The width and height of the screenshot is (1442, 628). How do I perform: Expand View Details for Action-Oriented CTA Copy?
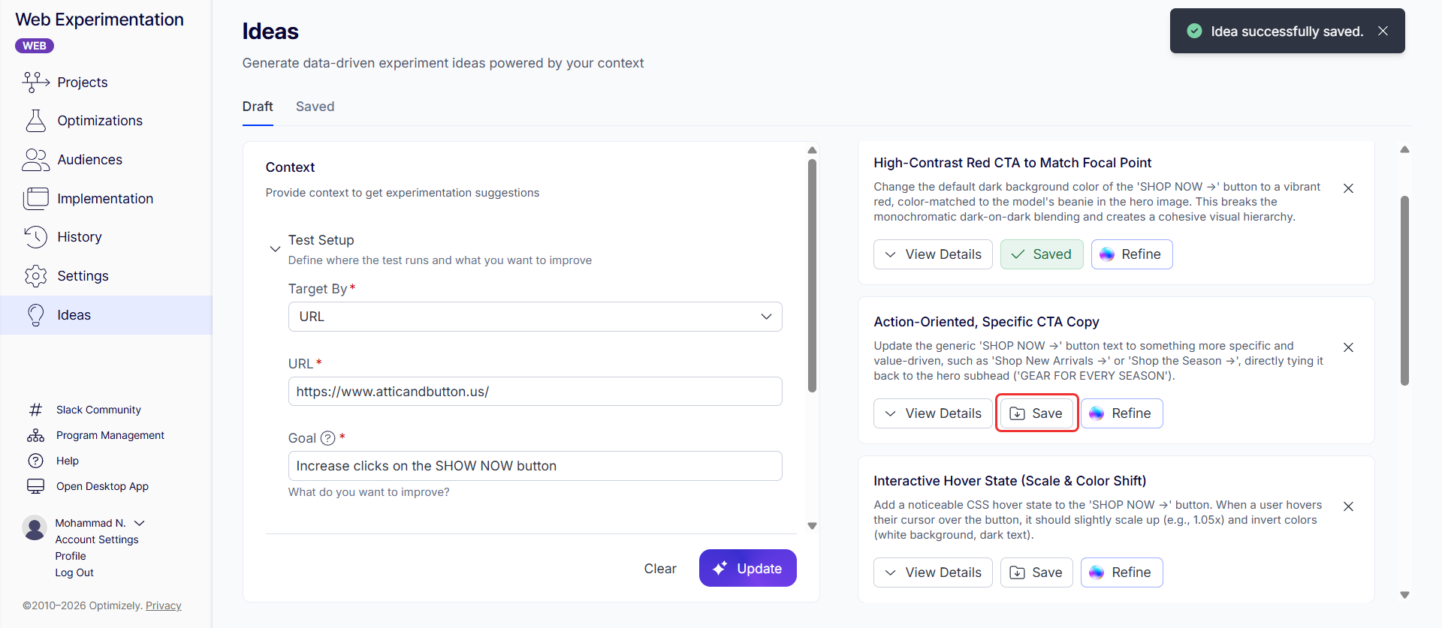click(x=932, y=413)
